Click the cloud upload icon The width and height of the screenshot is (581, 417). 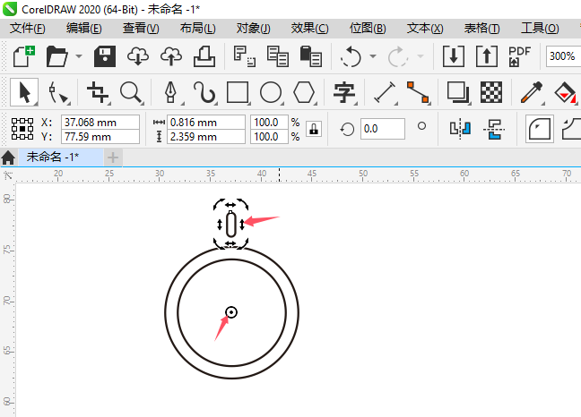[x=171, y=56]
